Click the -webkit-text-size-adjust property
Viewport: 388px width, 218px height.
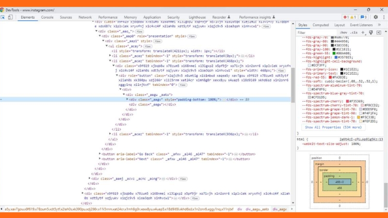point(324,144)
